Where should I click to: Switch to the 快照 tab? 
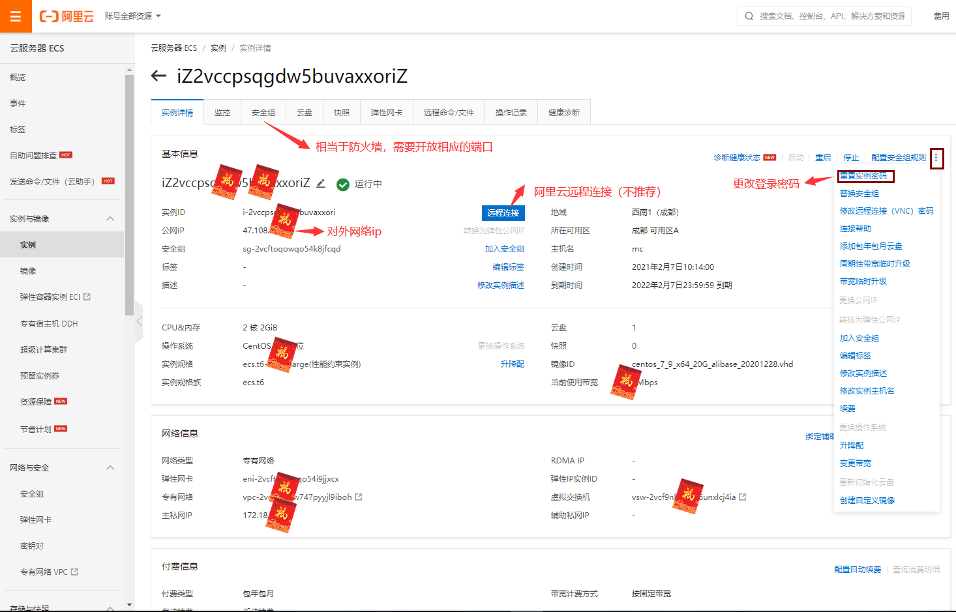pos(342,113)
